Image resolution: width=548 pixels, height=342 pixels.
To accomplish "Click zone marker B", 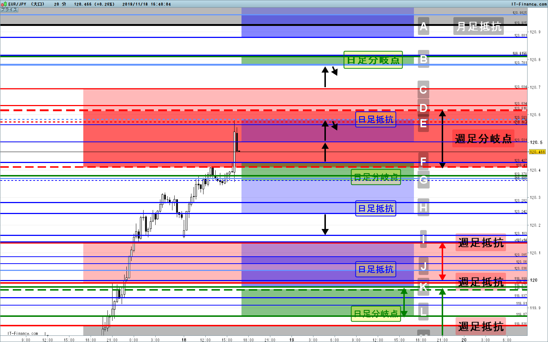I will coord(423,59).
